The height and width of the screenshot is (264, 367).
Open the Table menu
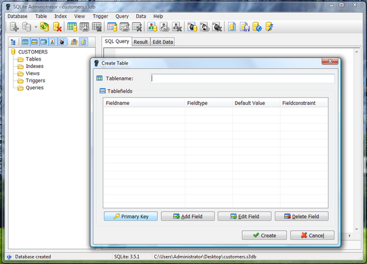coord(41,16)
